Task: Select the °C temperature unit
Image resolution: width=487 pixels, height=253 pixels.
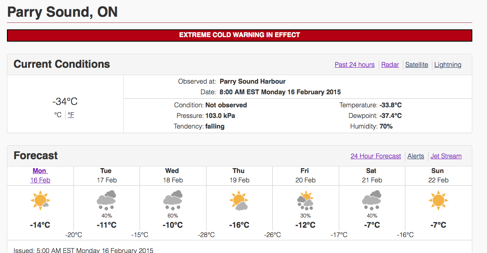Action: click(58, 115)
